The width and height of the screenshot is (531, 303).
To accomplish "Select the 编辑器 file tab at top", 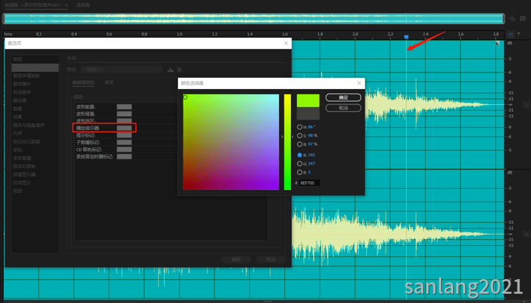I will (33, 5).
